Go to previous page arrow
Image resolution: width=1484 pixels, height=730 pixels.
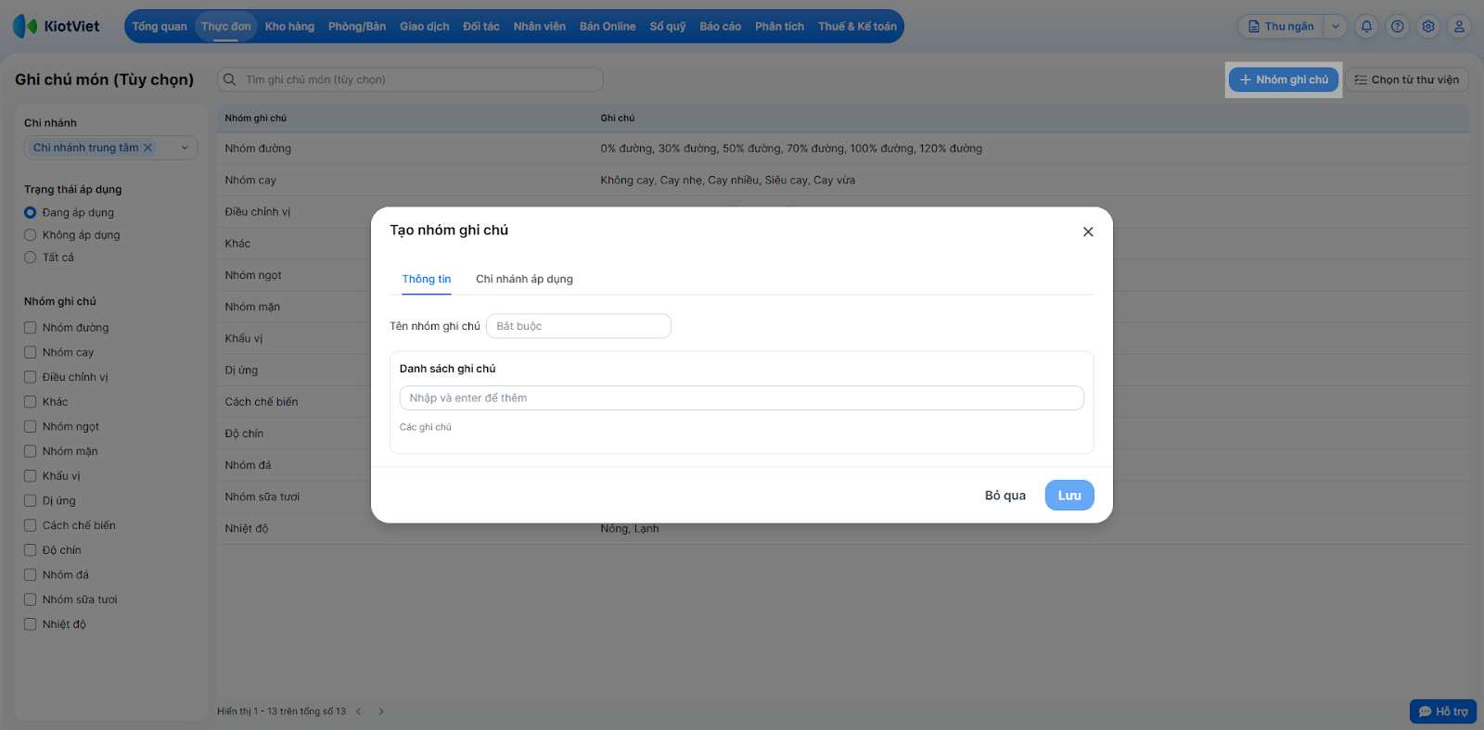pyautogui.click(x=358, y=711)
